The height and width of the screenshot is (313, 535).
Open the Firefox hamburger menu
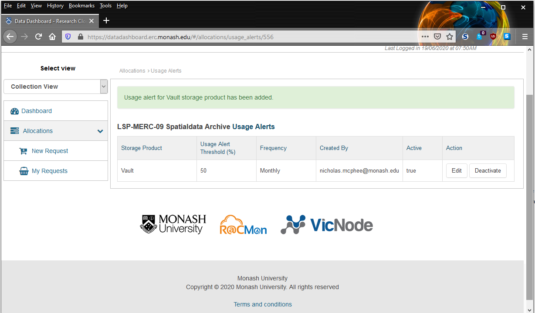coord(525,37)
